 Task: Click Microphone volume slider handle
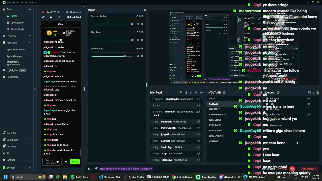click(125, 56)
